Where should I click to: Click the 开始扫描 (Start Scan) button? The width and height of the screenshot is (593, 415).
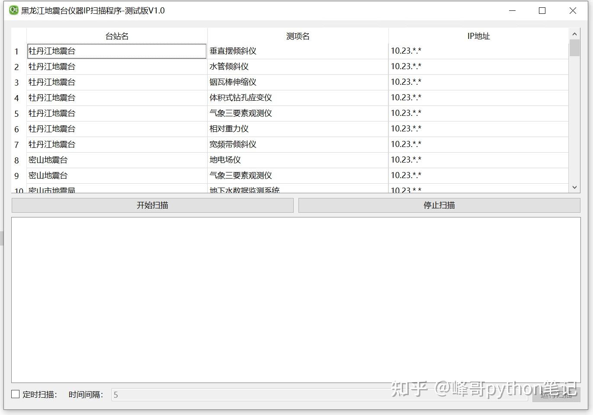point(152,205)
